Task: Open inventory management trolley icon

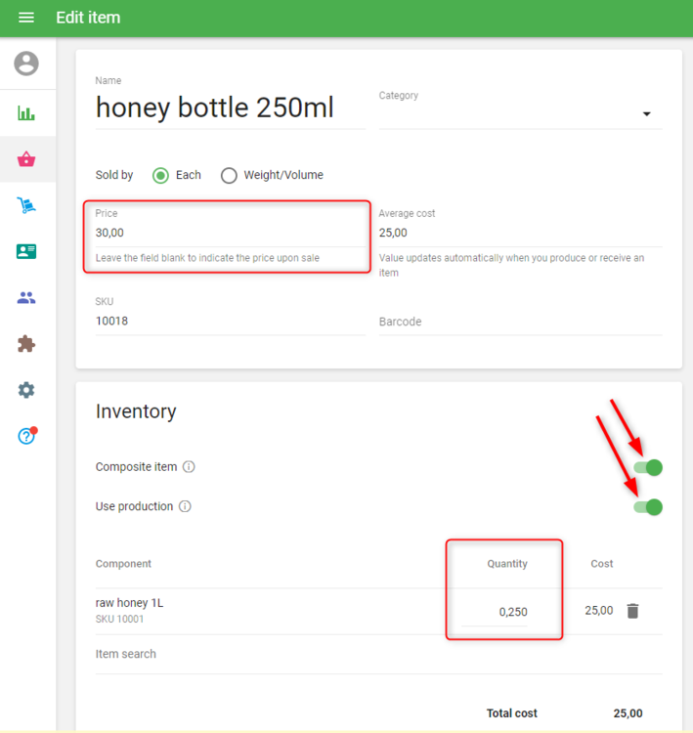Action: click(26, 205)
